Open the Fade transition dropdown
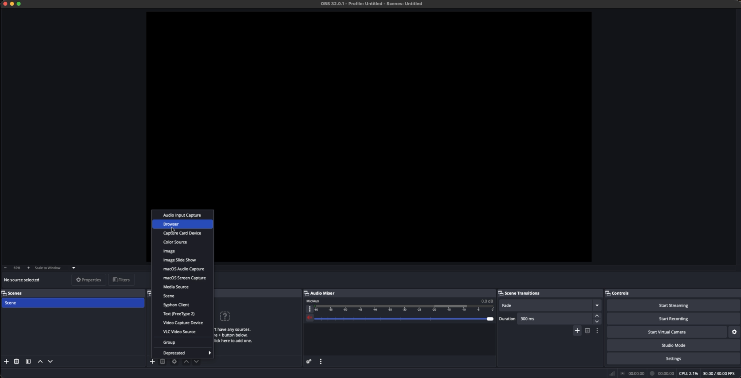This screenshot has width=741, height=378. pos(550,305)
